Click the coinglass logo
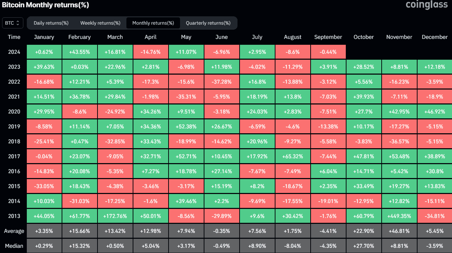Image resolution: width=452 pixels, height=253 pixels. pos(427,5)
